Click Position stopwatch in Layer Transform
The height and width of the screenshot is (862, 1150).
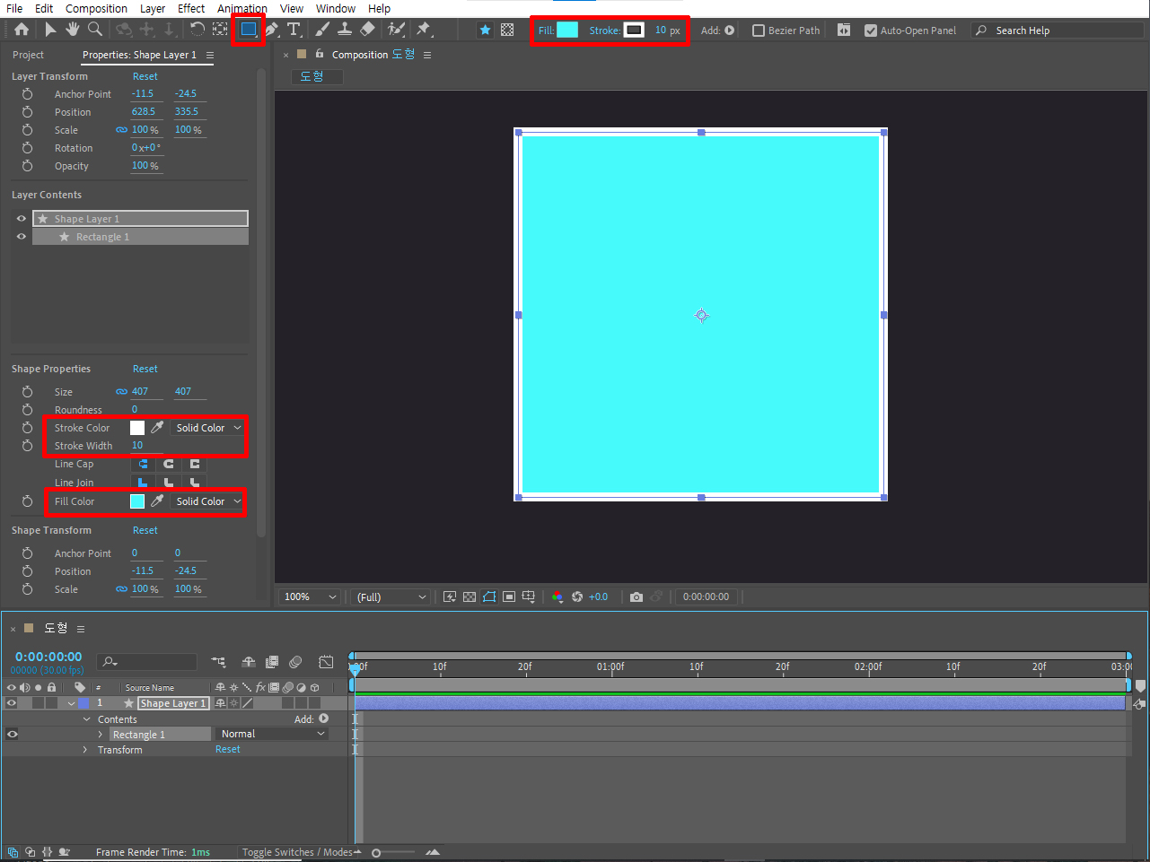(27, 112)
